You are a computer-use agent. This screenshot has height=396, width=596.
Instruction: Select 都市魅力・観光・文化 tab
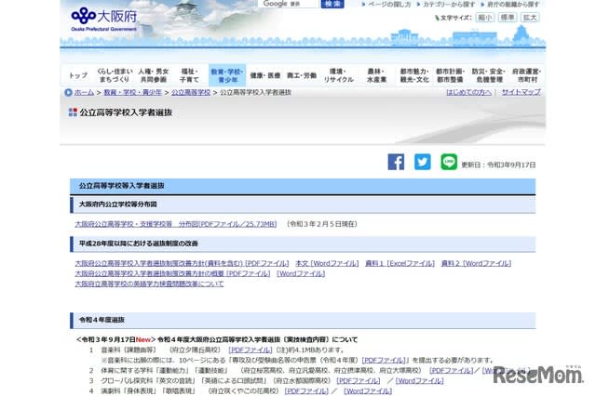[413, 75]
